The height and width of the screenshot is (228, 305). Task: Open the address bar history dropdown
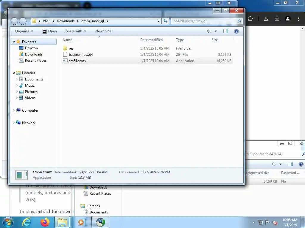click(158, 21)
